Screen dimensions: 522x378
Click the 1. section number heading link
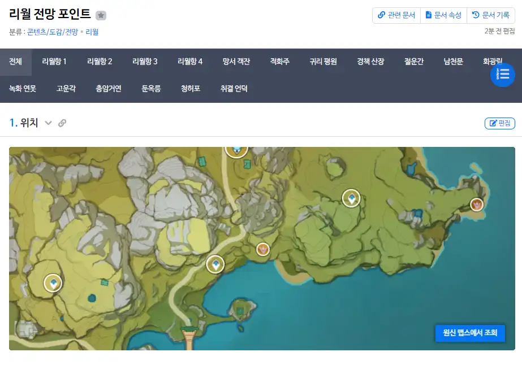(14, 123)
